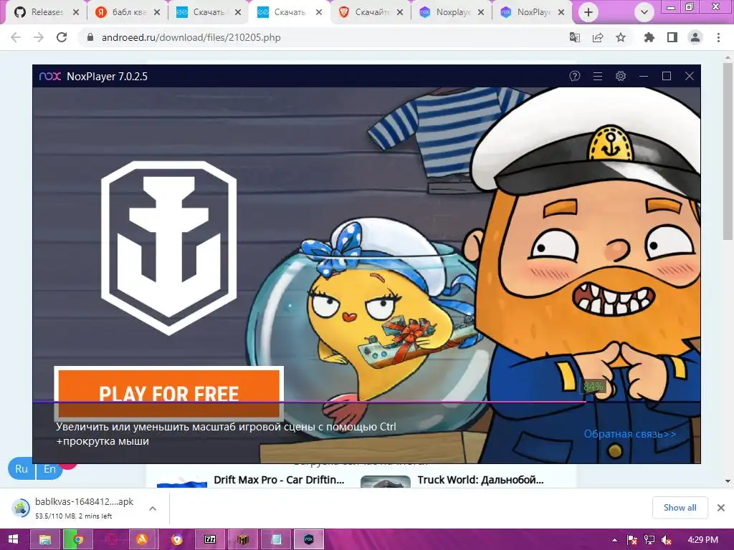
Task: Open a new browser tab
Action: point(588,12)
